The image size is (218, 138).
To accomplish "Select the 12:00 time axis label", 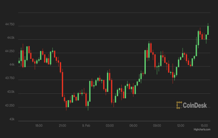I will pos(181,126).
